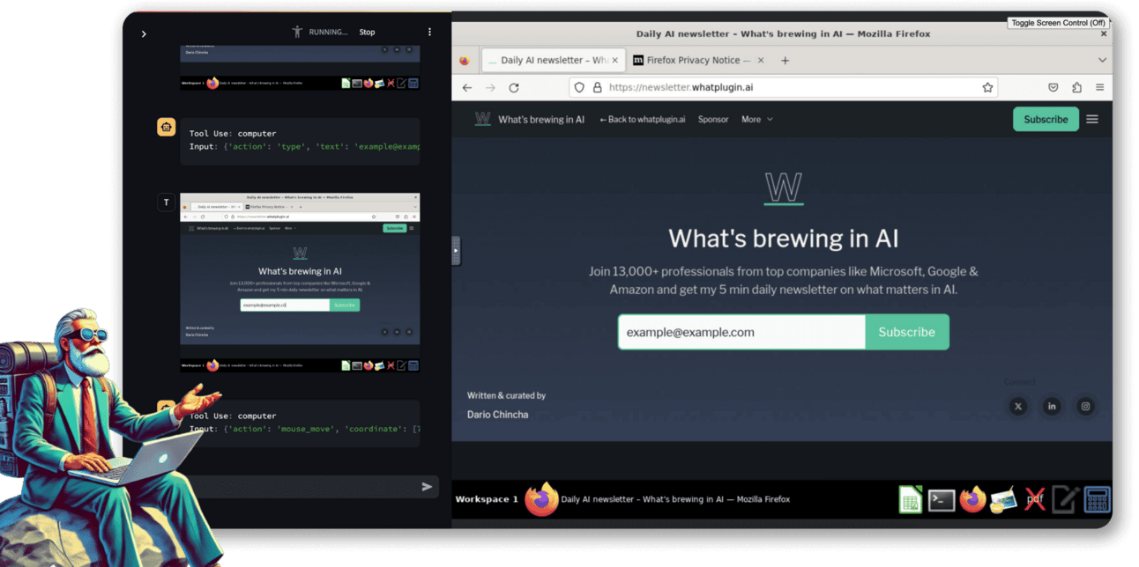Screen dimensions: 1139x567
Task: Open the image viewer taskbar icon
Action: 1003,500
